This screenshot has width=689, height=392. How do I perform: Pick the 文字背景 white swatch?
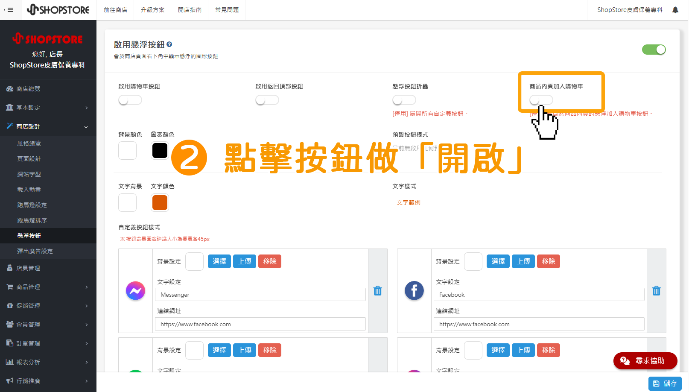(x=127, y=202)
